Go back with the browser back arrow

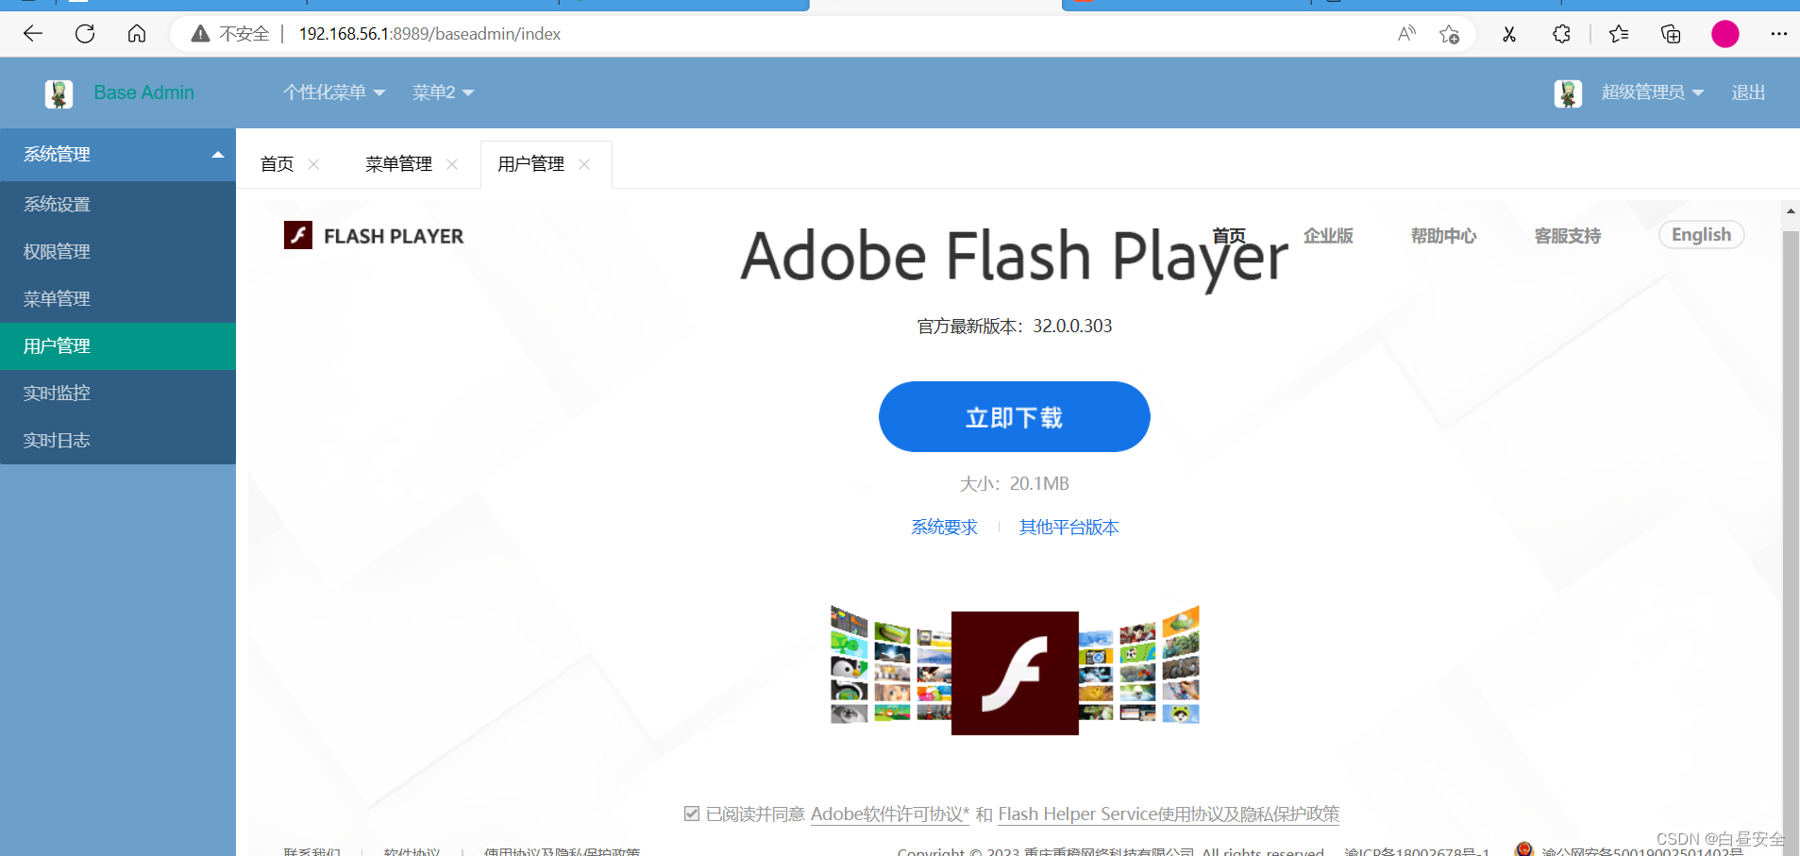pos(33,34)
